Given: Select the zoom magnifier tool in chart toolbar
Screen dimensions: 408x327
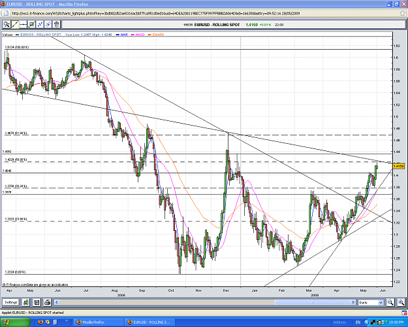Looking at the screenshot, I should (7, 24).
